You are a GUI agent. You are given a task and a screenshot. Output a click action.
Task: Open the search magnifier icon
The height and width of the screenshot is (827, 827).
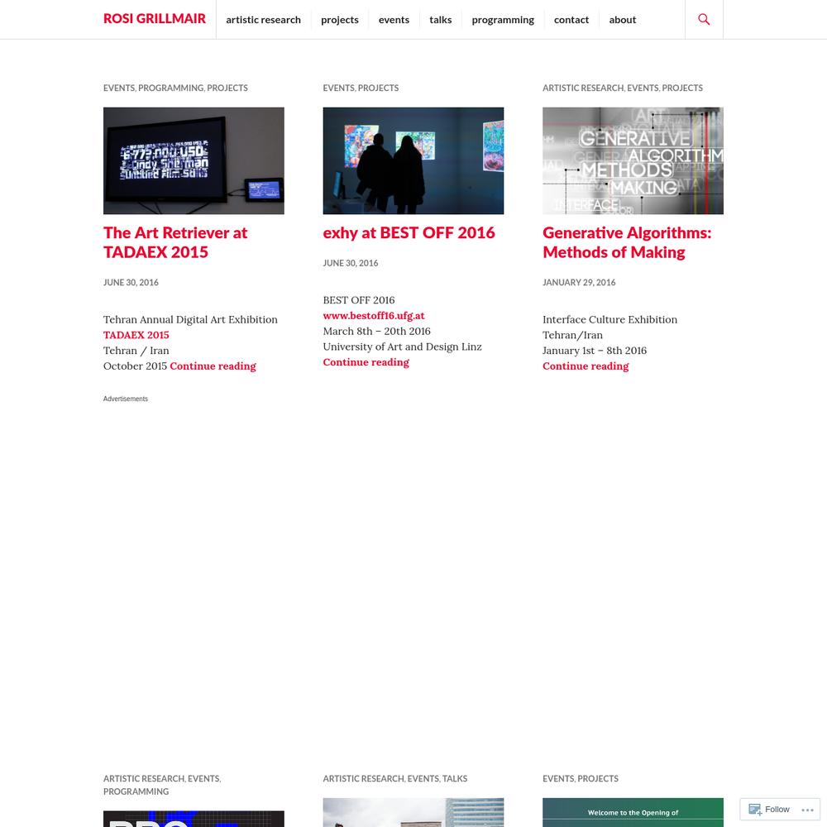[x=704, y=20]
